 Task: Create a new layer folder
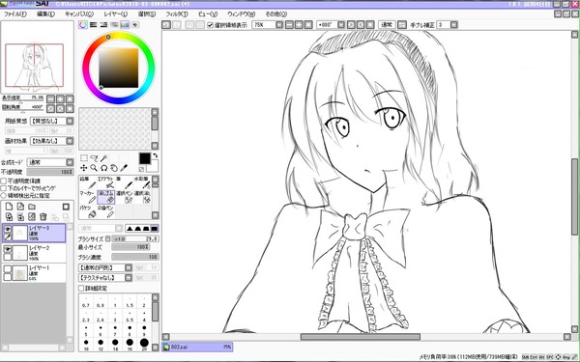pos(32,207)
